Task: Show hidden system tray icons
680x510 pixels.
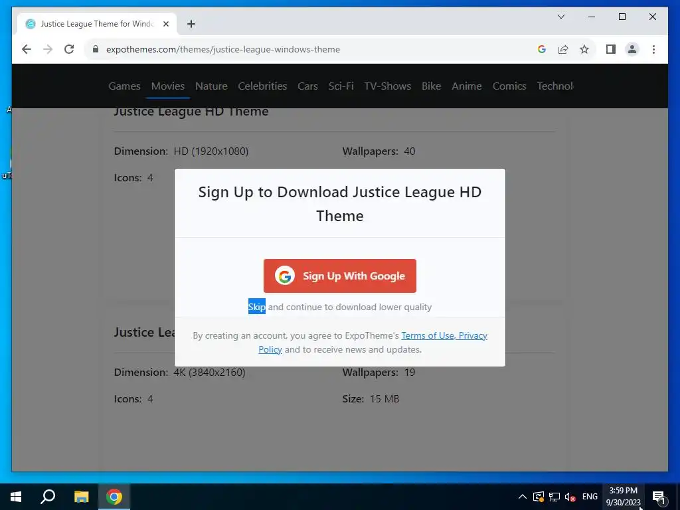Action: [x=523, y=497]
